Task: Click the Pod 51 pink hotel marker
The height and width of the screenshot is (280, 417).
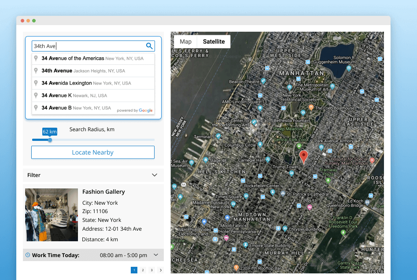Action: pos(310,207)
